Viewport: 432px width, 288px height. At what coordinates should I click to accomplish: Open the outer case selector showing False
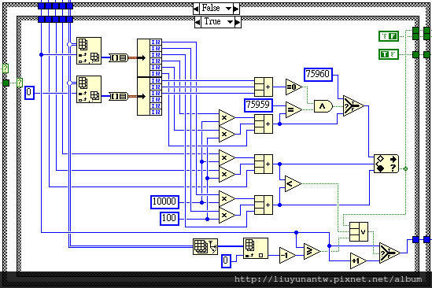point(216,9)
